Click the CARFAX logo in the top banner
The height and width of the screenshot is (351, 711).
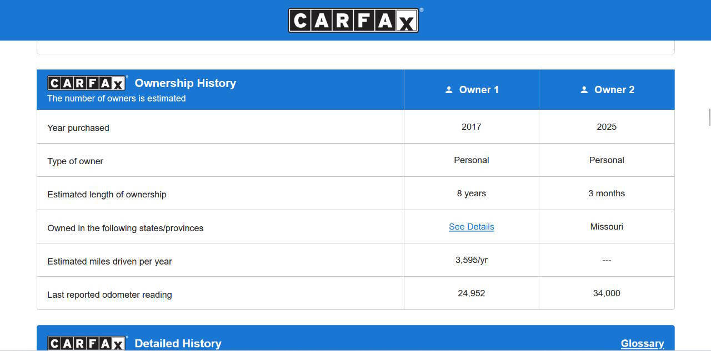tap(353, 21)
